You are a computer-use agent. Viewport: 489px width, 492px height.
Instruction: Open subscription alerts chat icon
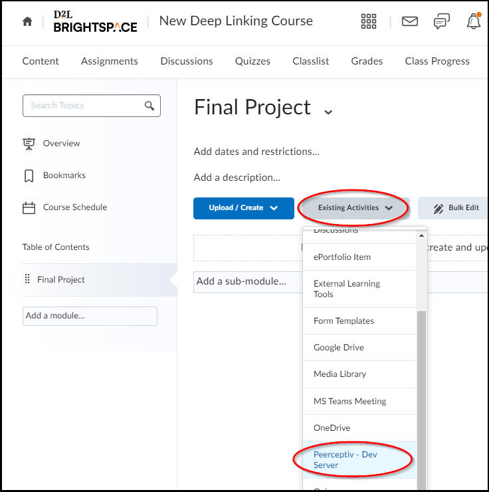[442, 21]
